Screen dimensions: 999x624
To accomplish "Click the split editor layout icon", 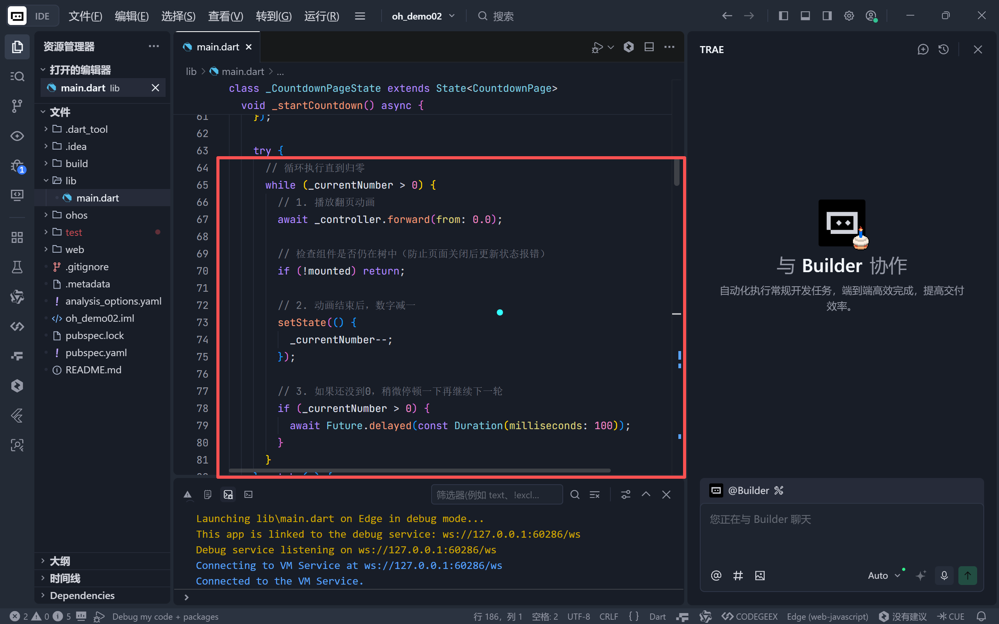I will pos(649,47).
